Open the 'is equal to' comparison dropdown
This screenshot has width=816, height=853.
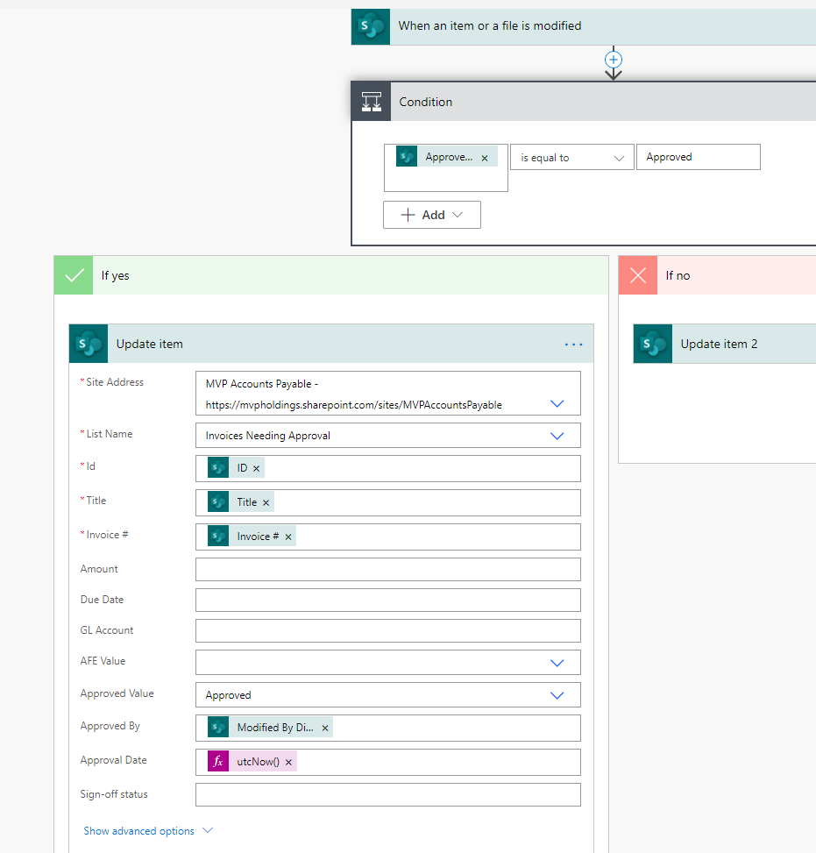pos(620,157)
